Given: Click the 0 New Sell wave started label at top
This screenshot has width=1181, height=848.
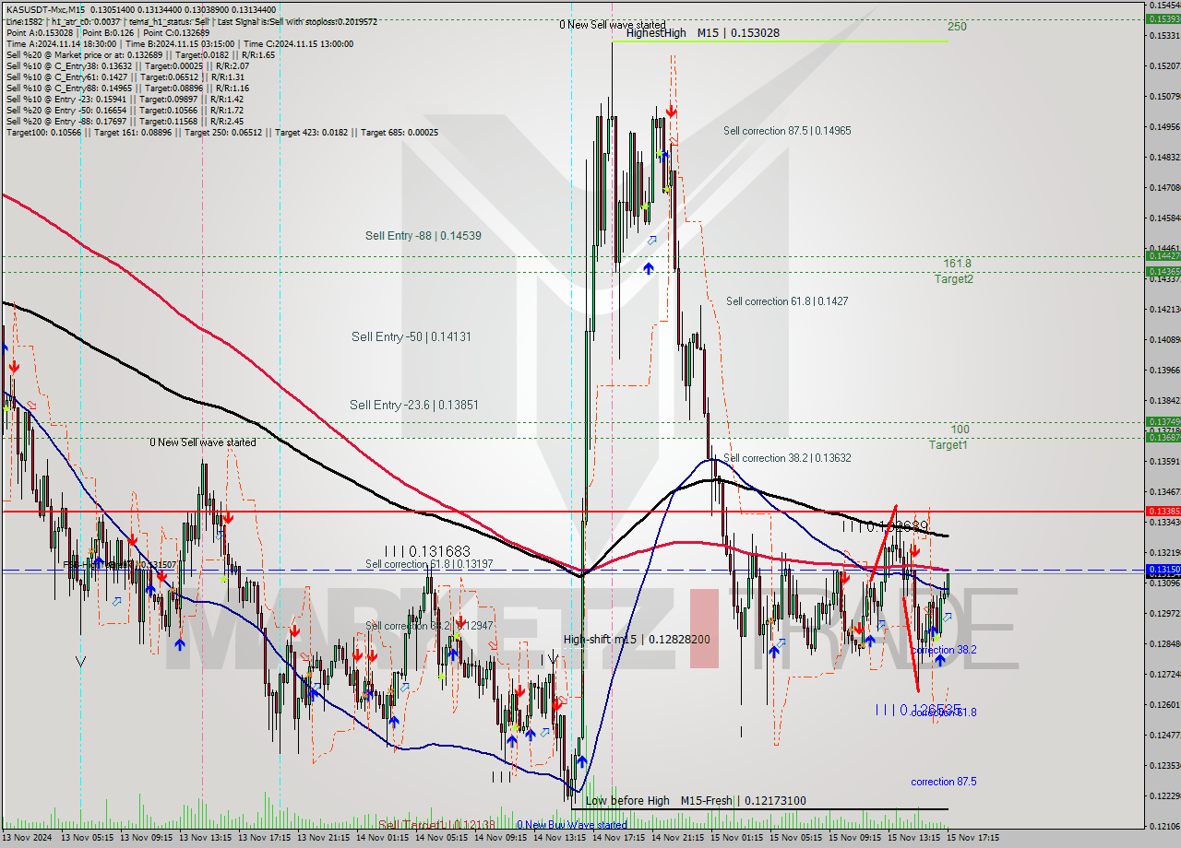Looking at the screenshot, I should 613,25.
